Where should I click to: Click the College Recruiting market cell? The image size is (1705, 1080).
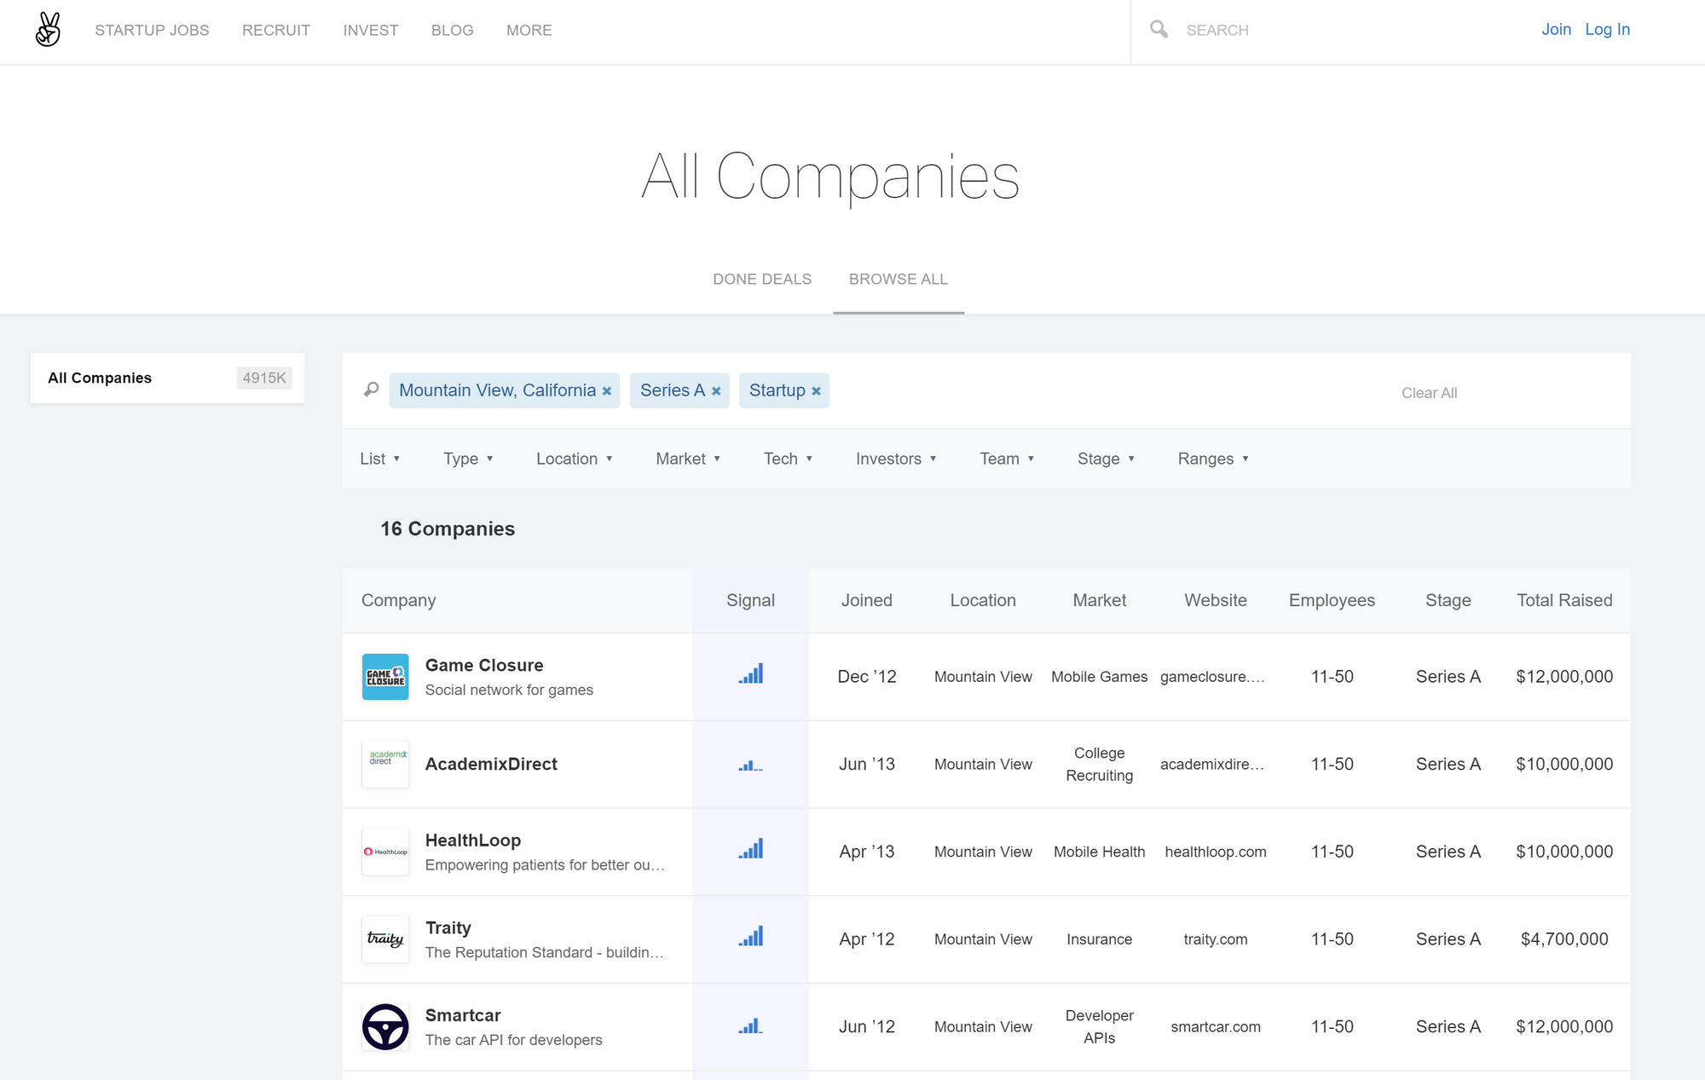[x=1100, y=765]
